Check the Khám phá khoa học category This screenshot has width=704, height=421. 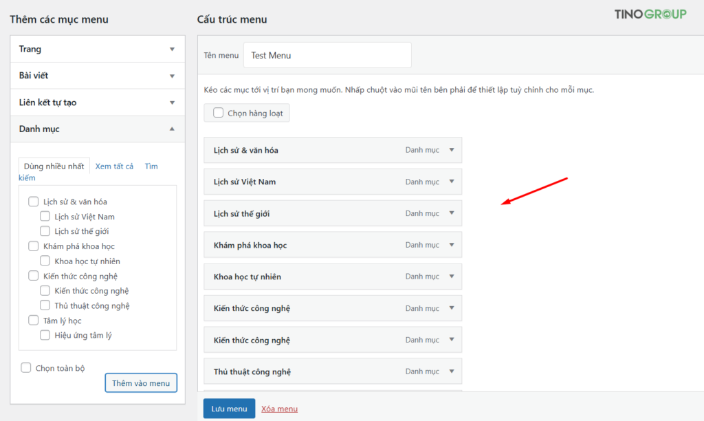coord(33,246)
